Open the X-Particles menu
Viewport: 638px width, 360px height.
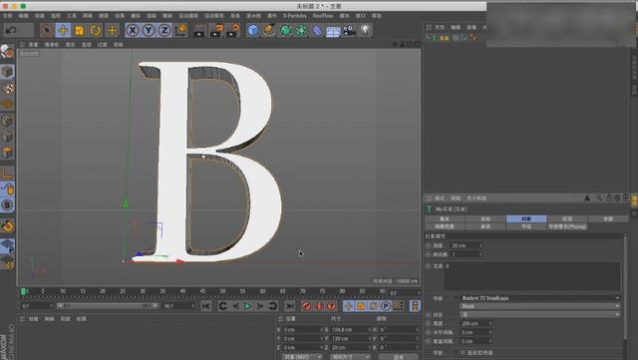295,16
